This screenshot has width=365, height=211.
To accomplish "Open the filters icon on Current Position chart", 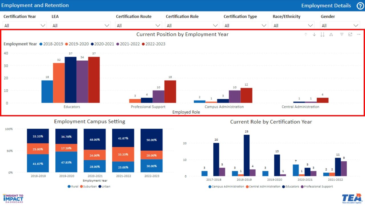I will [342, 34].
